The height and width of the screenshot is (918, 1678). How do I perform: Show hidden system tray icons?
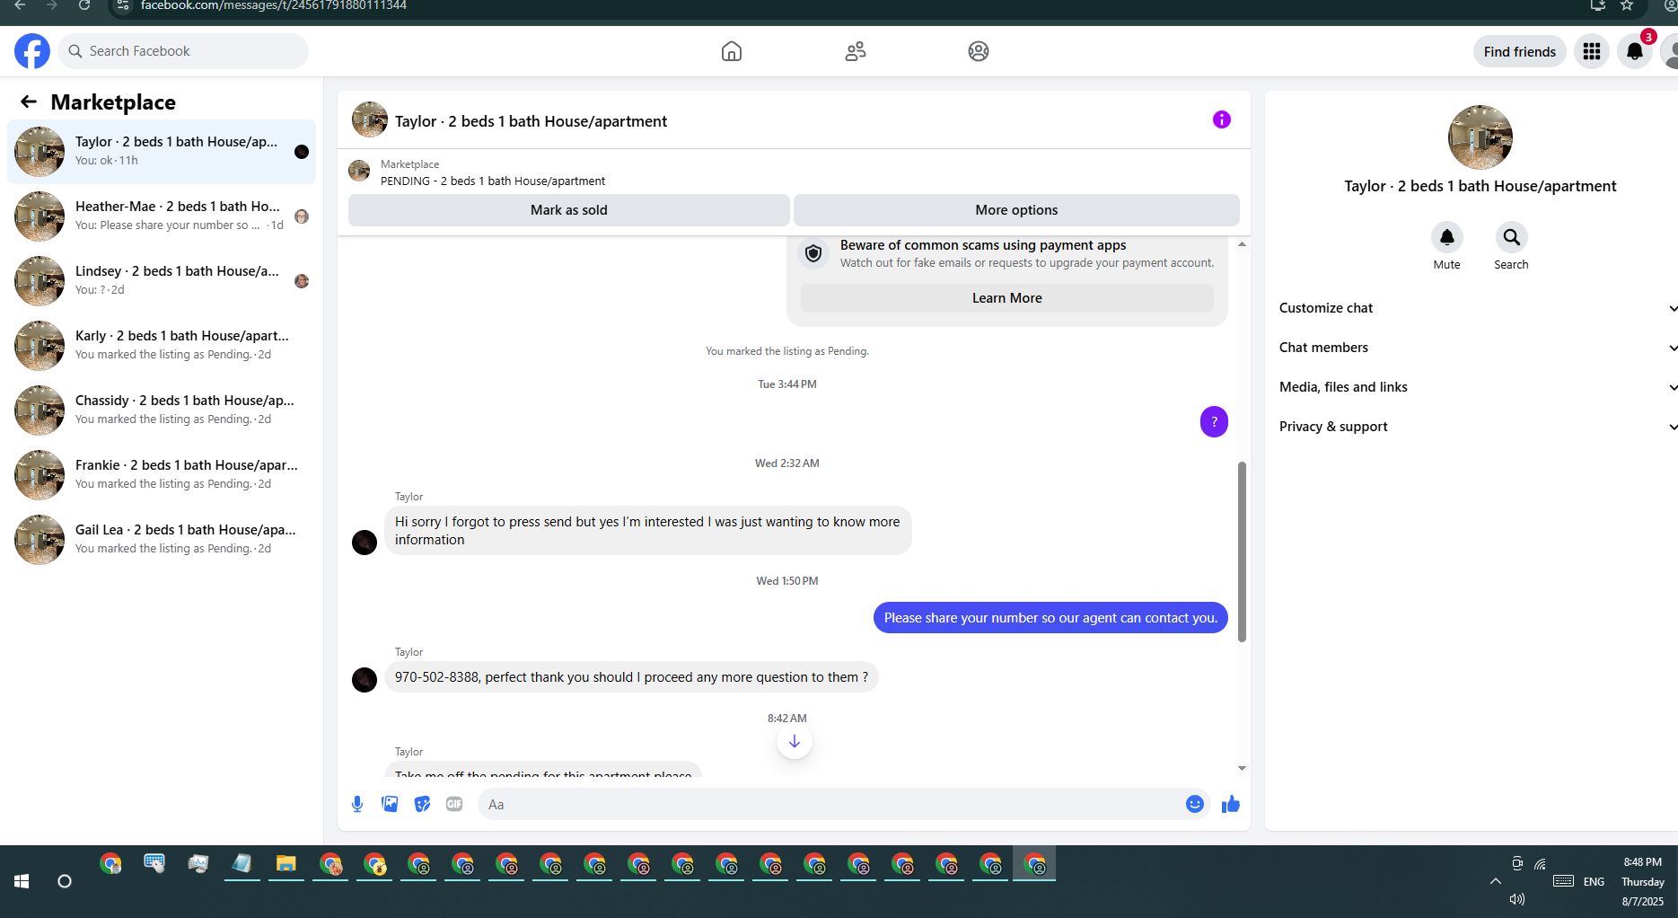1496,881
